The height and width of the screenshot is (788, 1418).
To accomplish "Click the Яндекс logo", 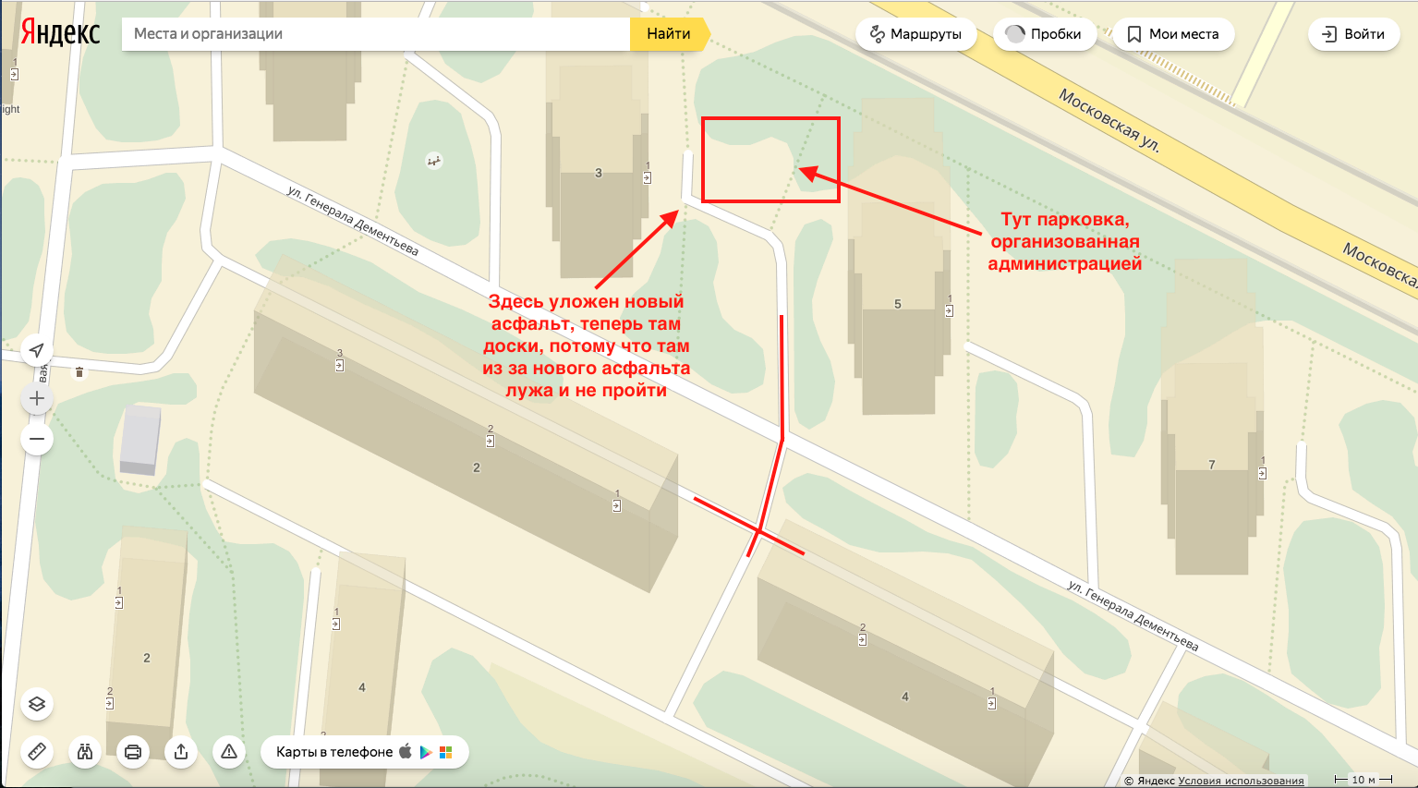I will [x=61, y=33].
